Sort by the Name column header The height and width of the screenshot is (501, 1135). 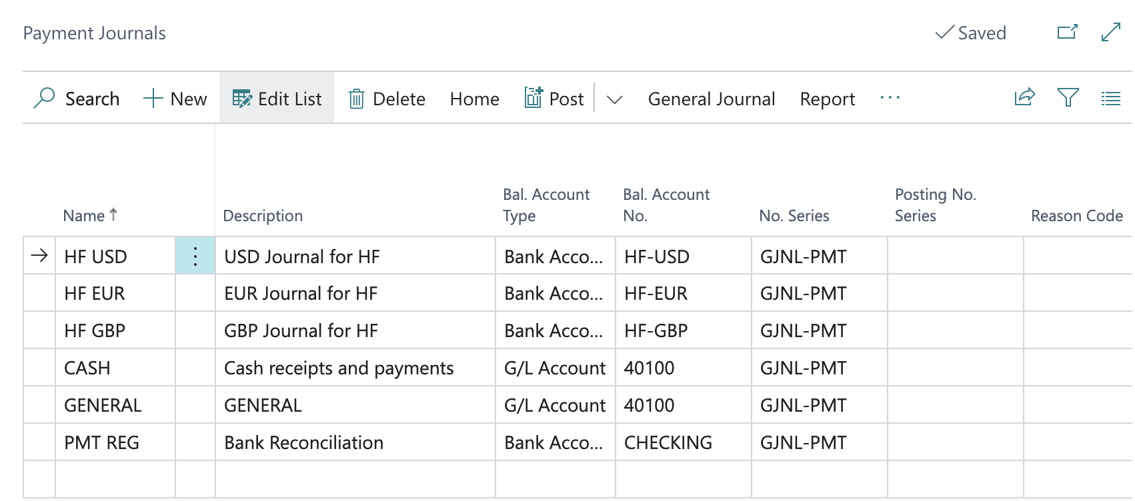[84, 215]
